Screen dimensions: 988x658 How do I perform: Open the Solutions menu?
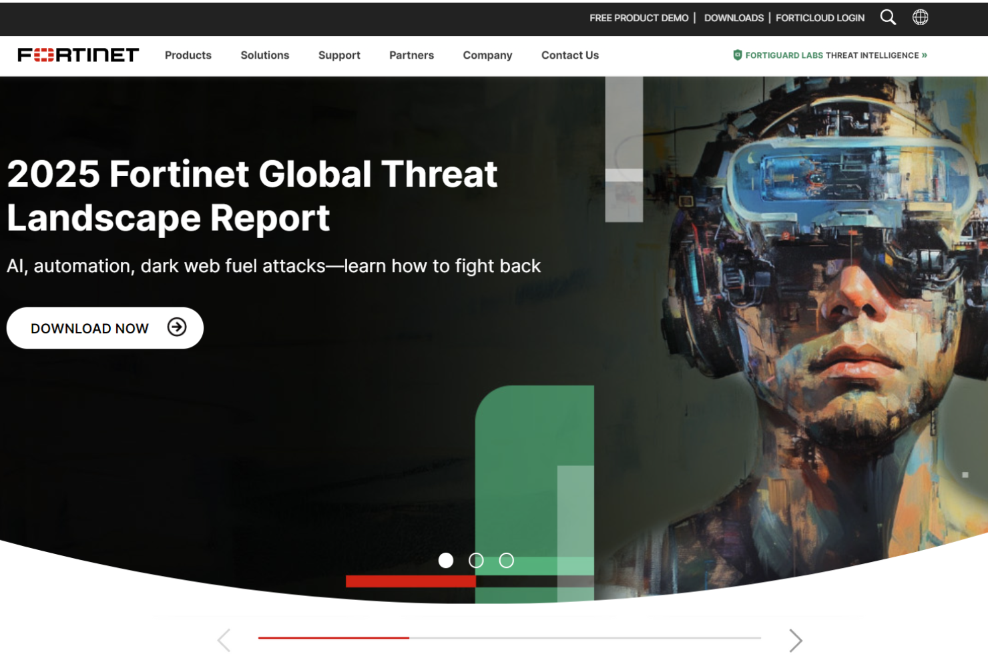tap(264, 55)
